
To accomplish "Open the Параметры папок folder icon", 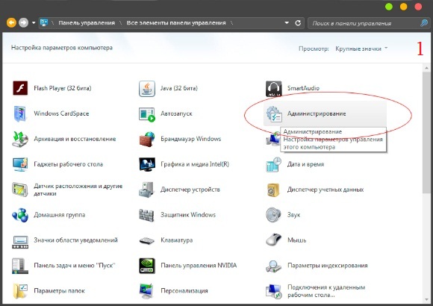I will pyautogui.click(x=20, y=291).
